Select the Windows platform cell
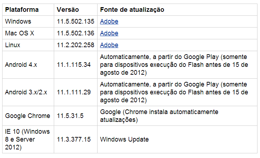The height and width of the screenshot is (158, 260). 18,21
